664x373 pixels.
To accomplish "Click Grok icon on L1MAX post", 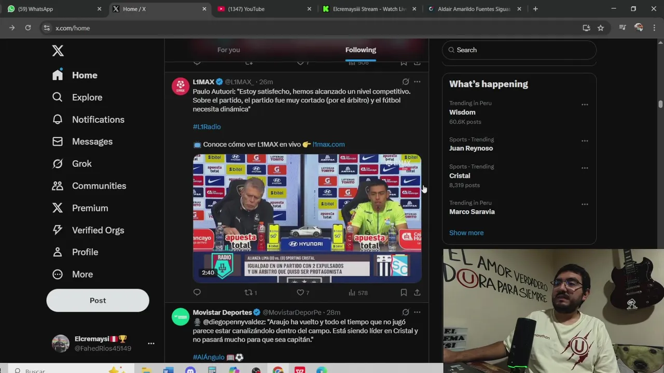I will [406, 82].
